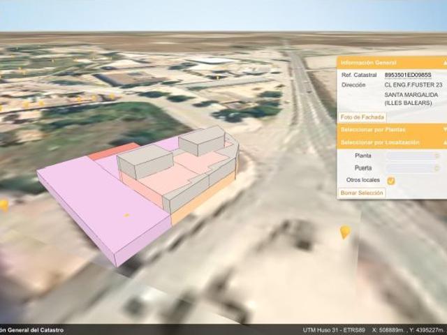This screenshot has width=447, height=335.
Task: Click the address text CL ENG.F.FUSTER 23
Action: [x=413, y=85]
